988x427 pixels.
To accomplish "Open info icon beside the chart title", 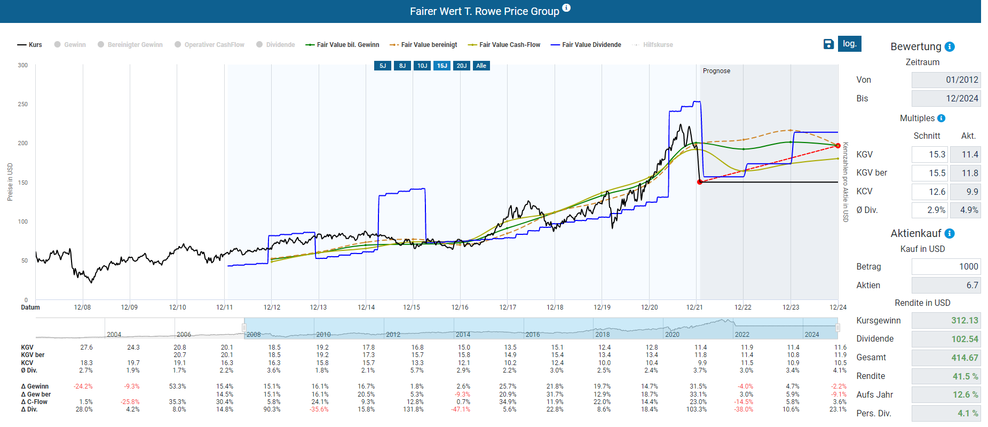I will [566, 8].
